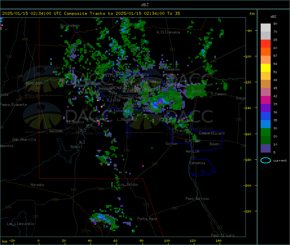Click the 'current' cyan ellipse legend icon
Image resolution: width=290 pixels, height=245 pixels.
[x=266, y=160]
